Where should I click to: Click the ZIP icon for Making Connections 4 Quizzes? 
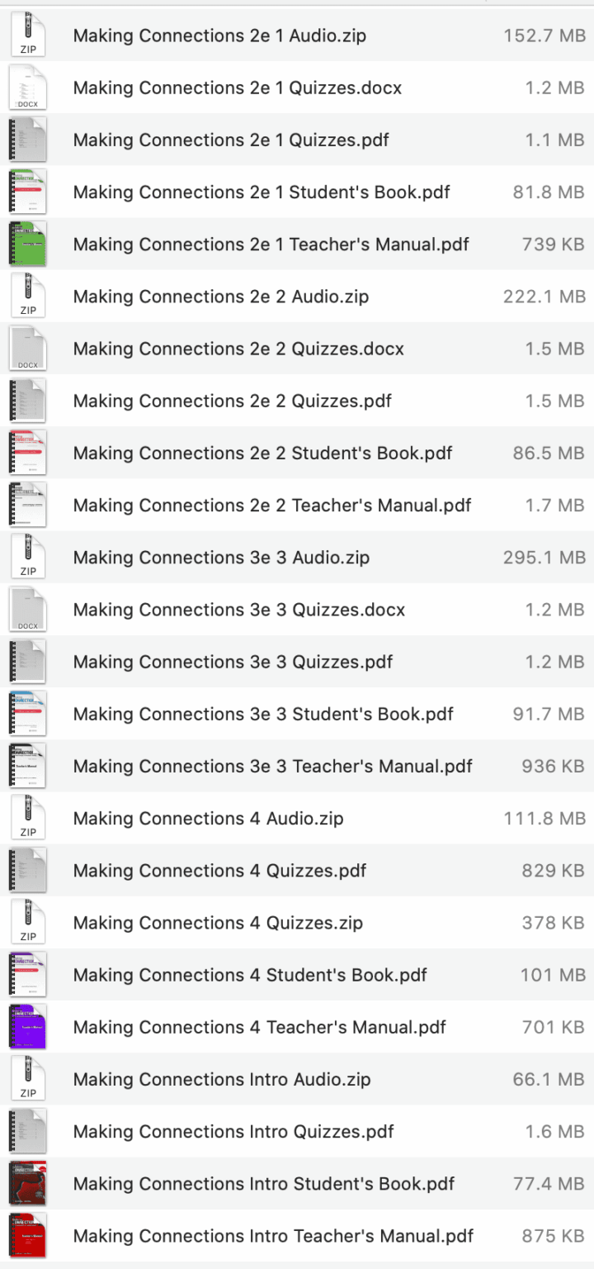(27, 922)
